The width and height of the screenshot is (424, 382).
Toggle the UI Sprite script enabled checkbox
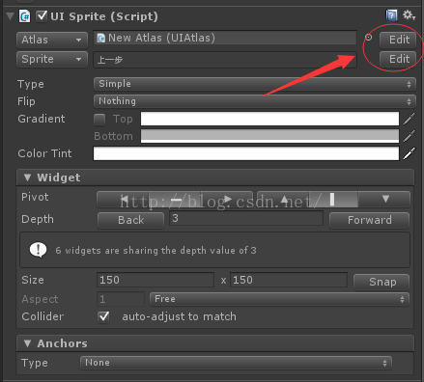pyautogui.click(x=42, y=16)
